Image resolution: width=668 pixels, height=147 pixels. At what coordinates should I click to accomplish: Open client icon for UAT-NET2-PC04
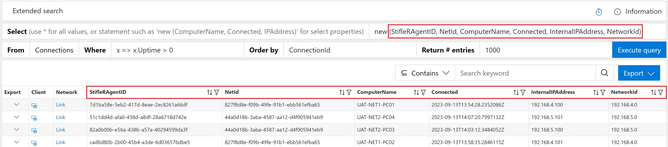point(34,118)
